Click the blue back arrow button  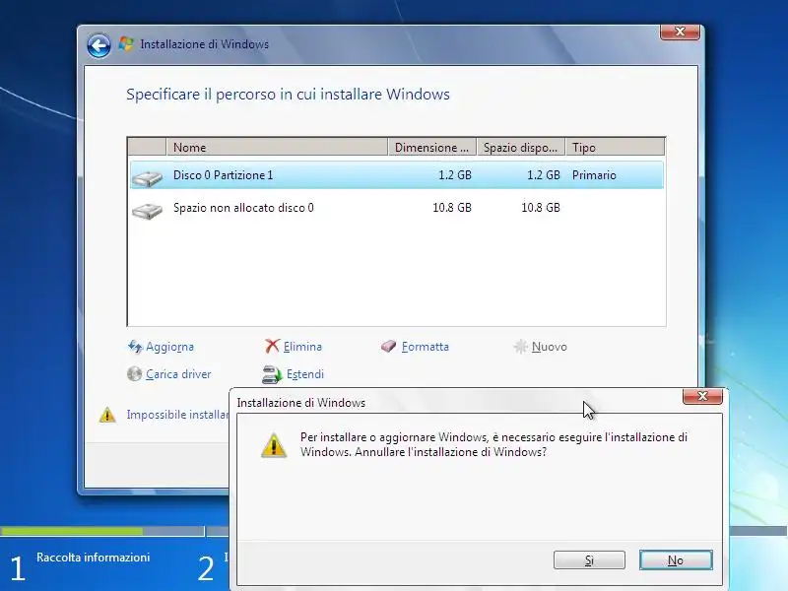98,45
